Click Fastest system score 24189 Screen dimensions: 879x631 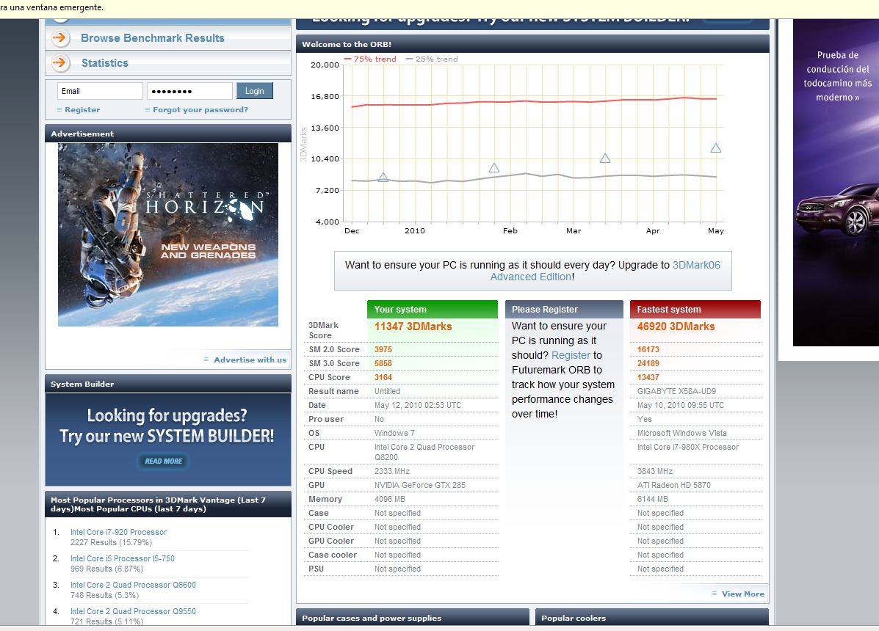[x=648, y=363]
